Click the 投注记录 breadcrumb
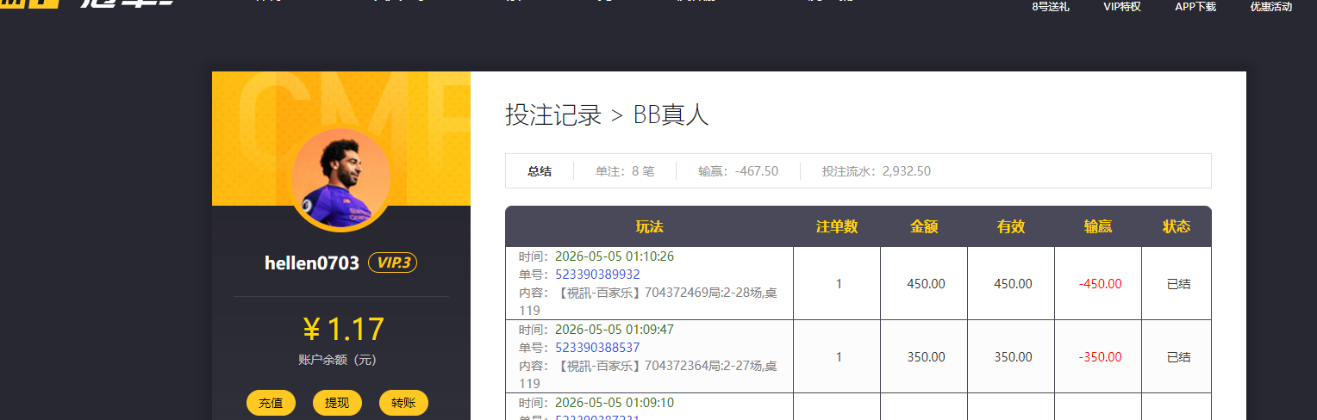This screenshot has width=1317, height=420. tap(553, 115)
